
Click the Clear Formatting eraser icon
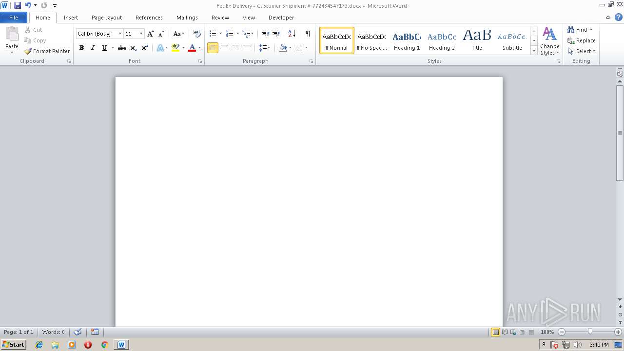(197, 34)
